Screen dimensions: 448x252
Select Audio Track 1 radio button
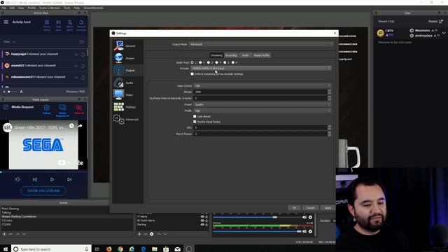coord(192,62)
